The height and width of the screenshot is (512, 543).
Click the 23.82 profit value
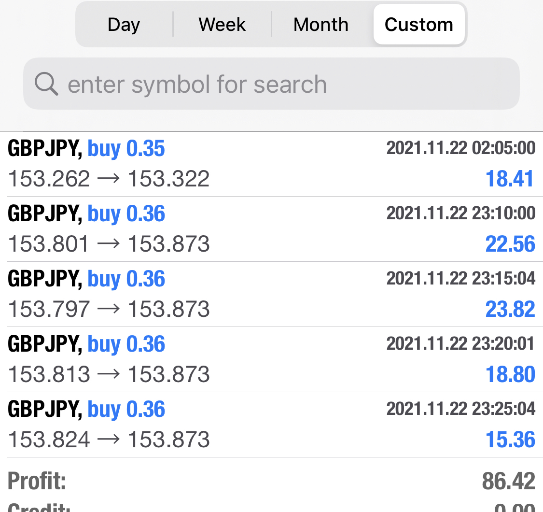coord(510,309)
